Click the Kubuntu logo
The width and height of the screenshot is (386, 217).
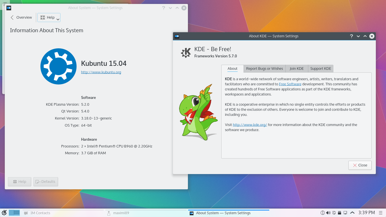(x=58, y=66)
